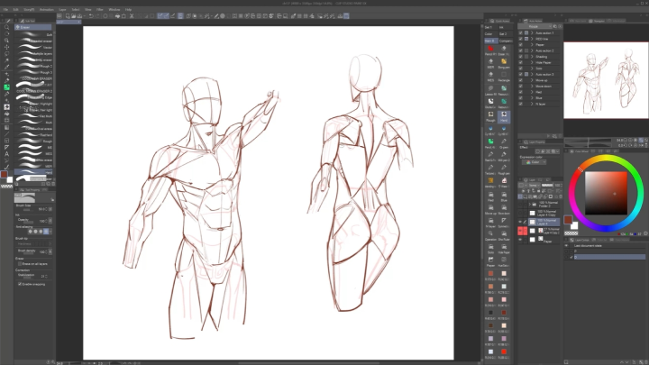Click the red Pencil R1 quick access icon
The width and height of the screenshot is (649, 365).
(490, 50)
